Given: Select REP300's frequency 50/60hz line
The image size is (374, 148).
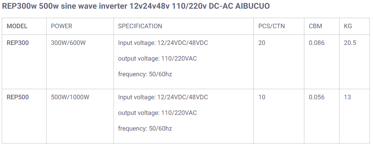Looking at the screenshot, I should pos(145,74).
